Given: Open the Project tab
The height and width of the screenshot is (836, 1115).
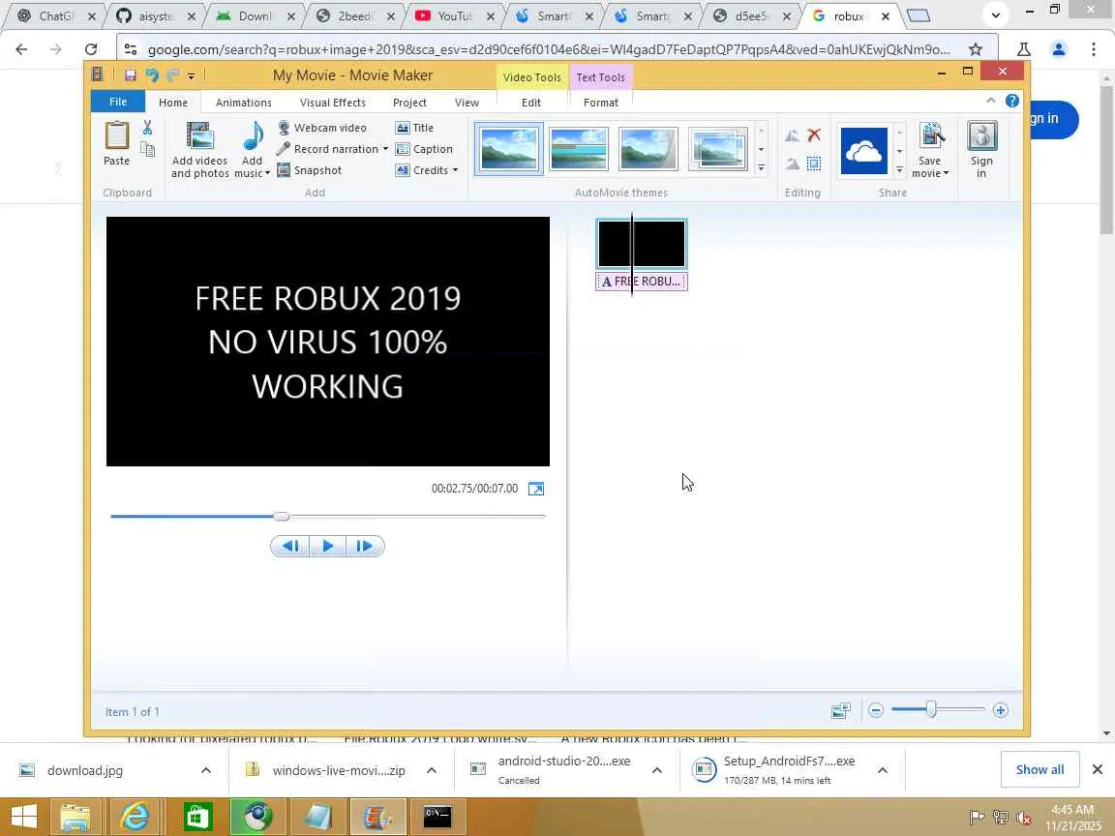Looking at the screenshot, I should pyautogui.click(x=409, y=103).
